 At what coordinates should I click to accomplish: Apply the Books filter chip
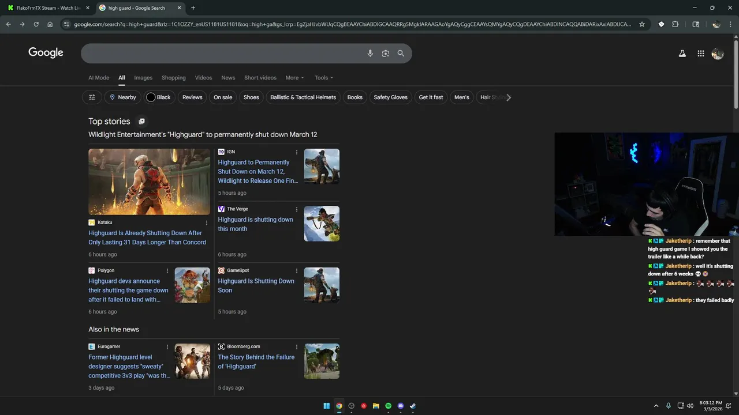(x=355, y=97)
